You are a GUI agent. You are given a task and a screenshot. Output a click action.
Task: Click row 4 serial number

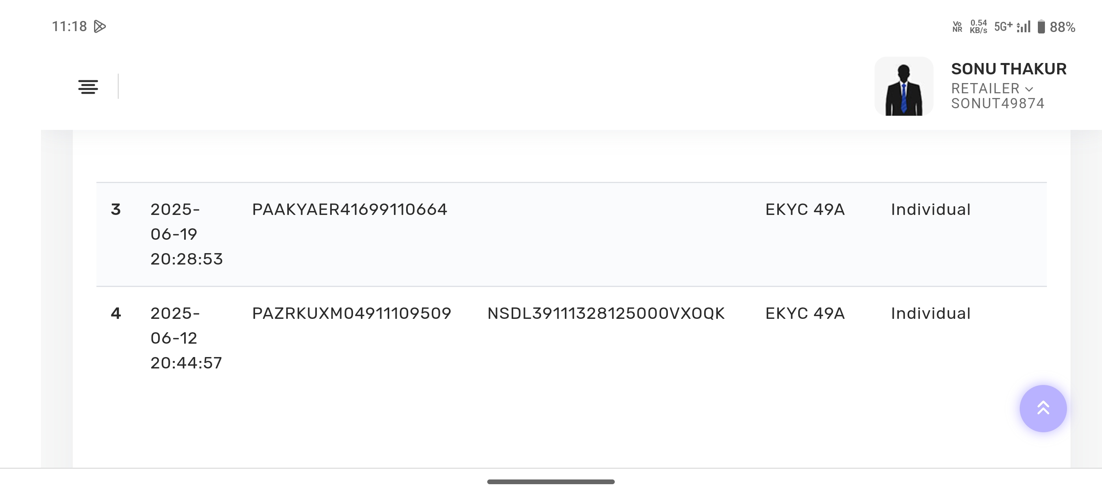pyautogui.click(x=115, y=313)
